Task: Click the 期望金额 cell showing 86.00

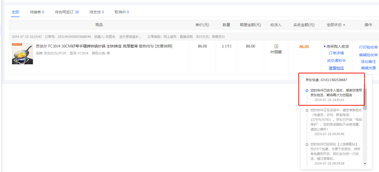Action: tap(251, 46)
